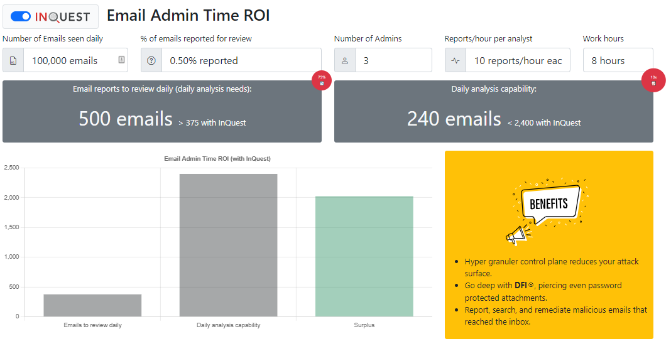Click the 'Hyper granuler control plane' benefit text
The image size is (671, 351).
point(552,267)
